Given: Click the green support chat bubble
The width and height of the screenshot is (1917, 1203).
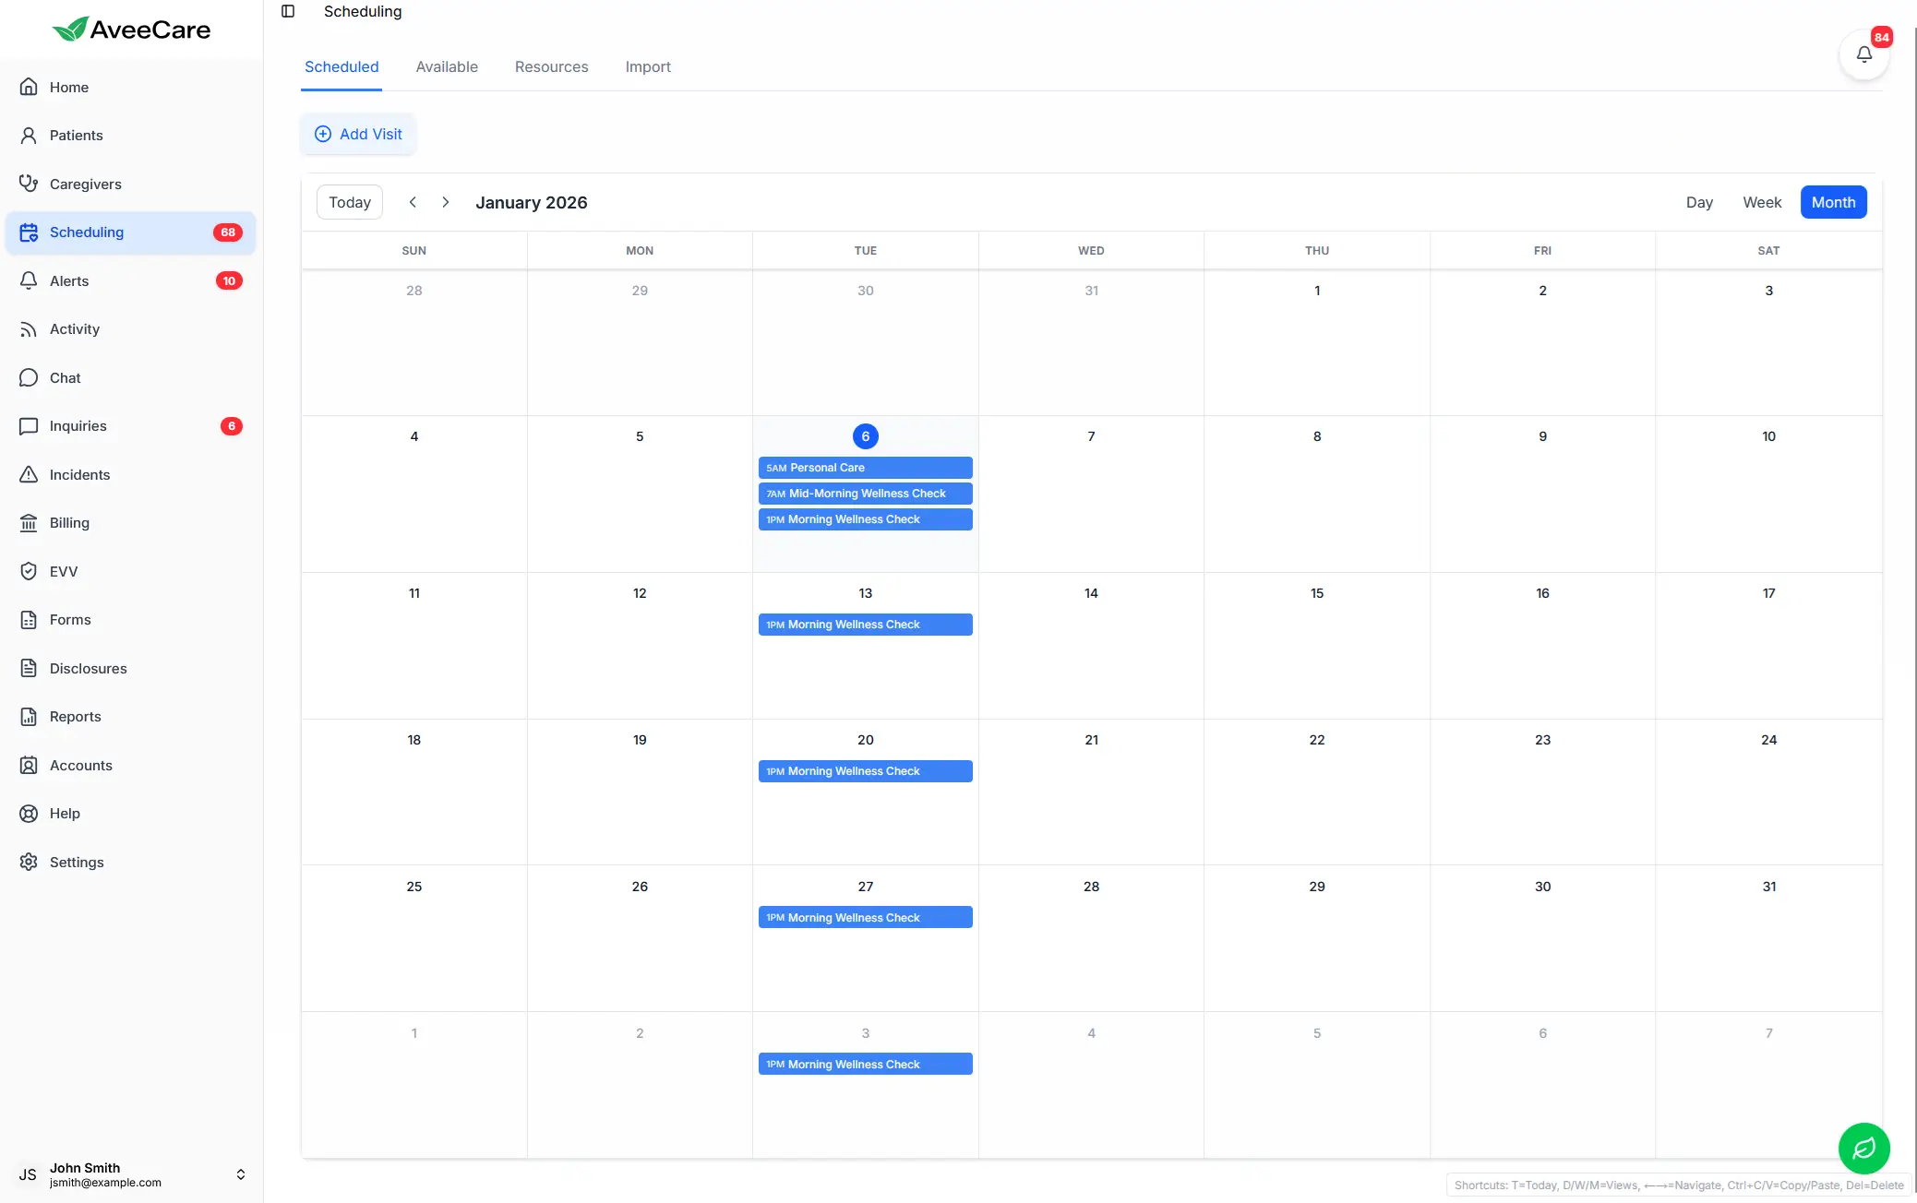Looking at the screenshot, I should [1863, 1149].
